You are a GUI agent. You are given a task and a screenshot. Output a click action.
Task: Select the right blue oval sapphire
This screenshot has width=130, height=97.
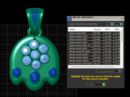pos(53,72)
